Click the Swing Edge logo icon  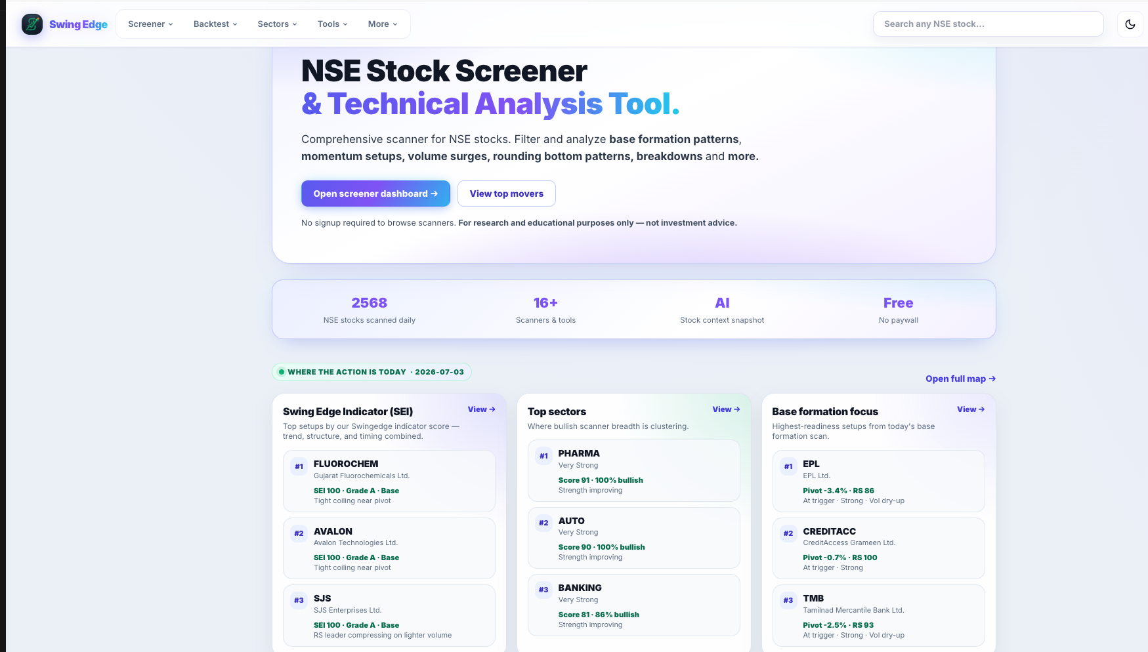point(32,24)
